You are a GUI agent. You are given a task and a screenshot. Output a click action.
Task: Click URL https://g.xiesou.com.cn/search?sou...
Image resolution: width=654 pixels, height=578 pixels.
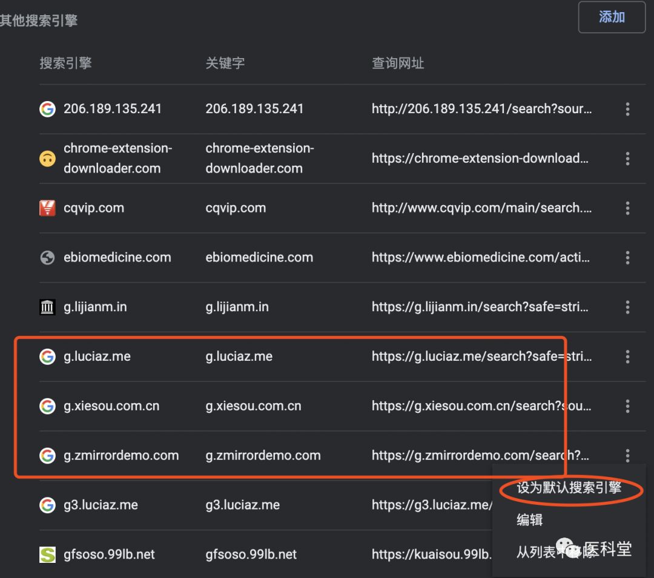[481, 406]
